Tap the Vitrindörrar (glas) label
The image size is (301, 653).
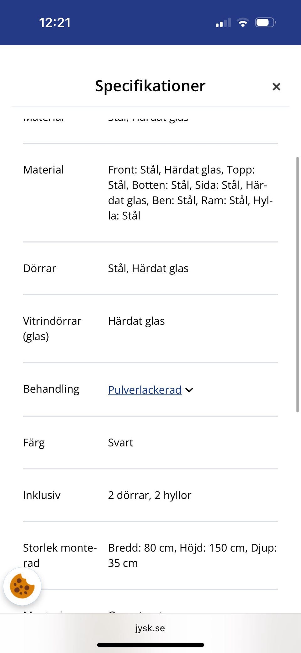pos(52,328)
